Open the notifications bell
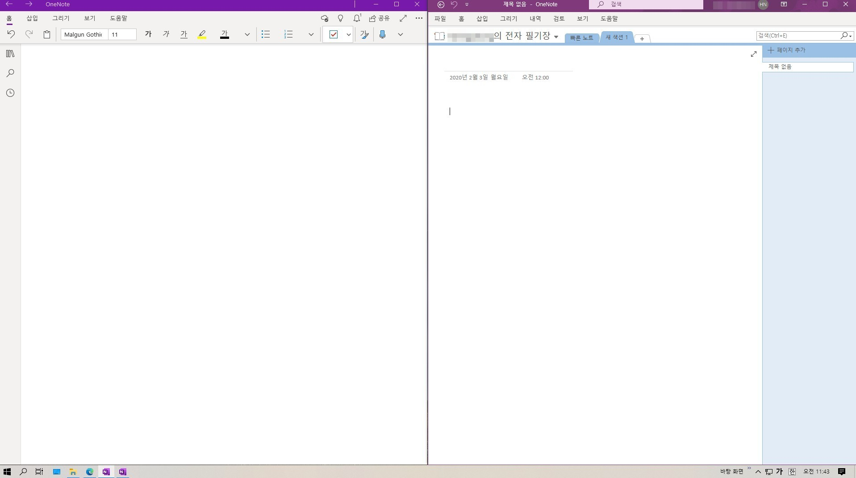The height and width of the screenshot is (478, 856). (357, 18)
